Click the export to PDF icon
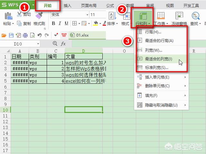 click(x=18, y=35)
